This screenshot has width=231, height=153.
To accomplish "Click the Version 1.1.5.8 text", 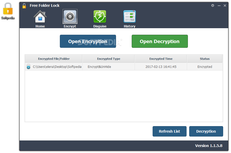I will [209, 146].
